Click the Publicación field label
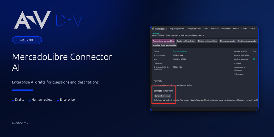 [158, 63]
